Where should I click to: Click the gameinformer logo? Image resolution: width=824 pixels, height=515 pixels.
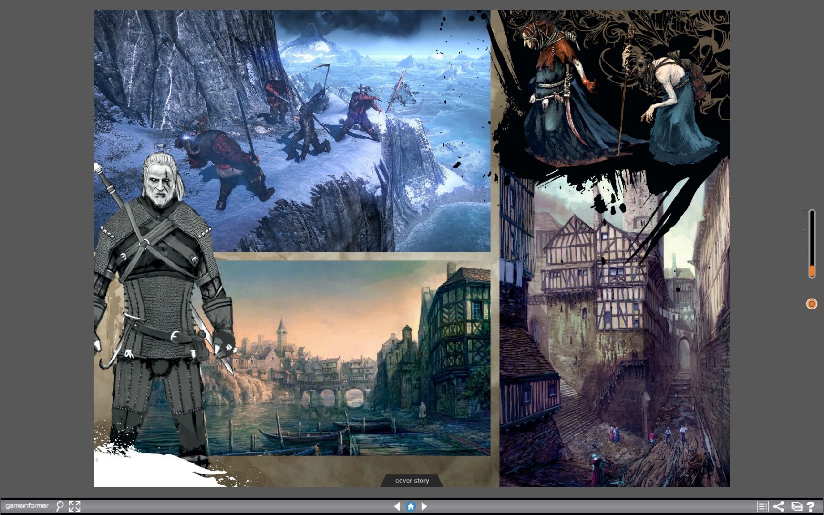[x=26, y=505]
